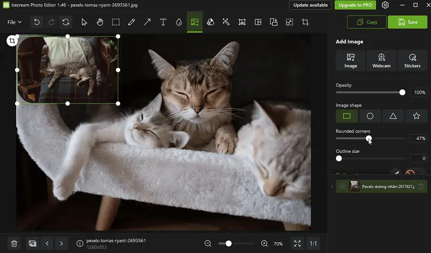
Task: Go to the next image
Action: coord(61,244)
